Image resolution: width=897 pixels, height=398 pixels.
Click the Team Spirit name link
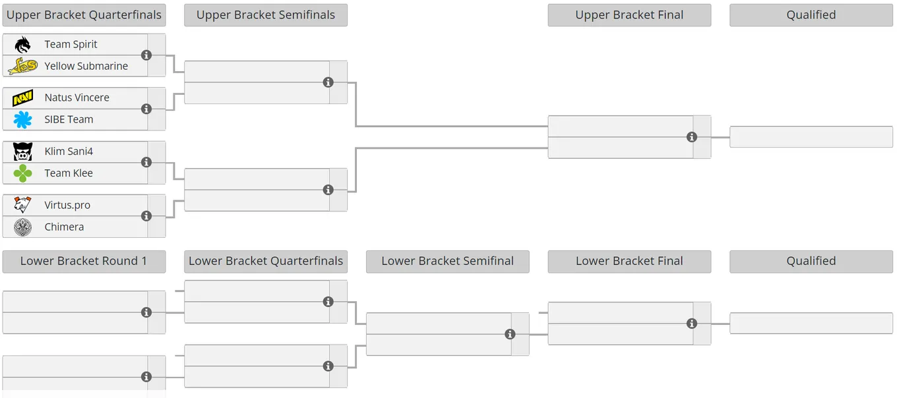(x=71, y=44)
